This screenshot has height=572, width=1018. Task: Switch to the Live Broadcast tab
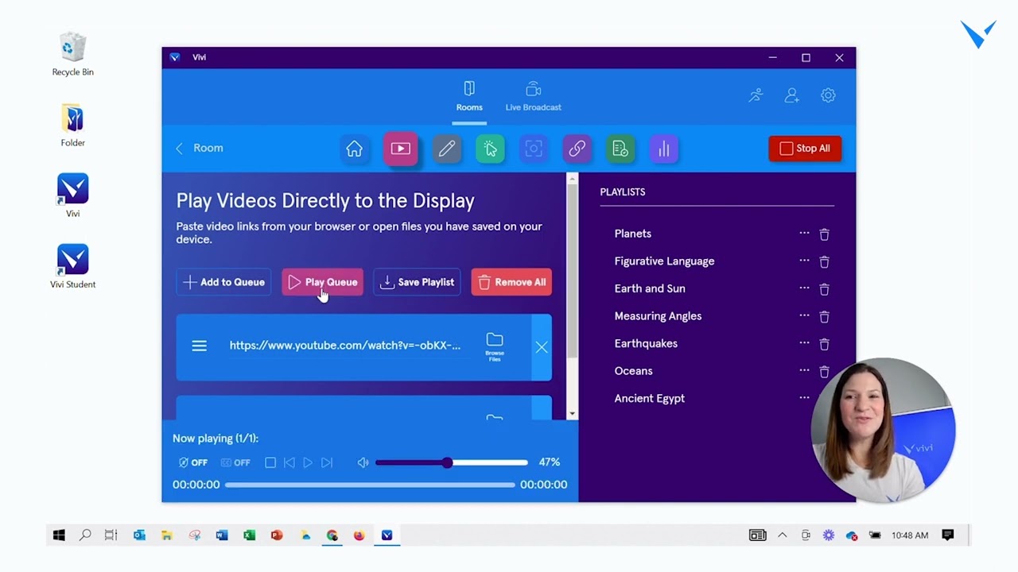pyautogui.click(x=533, y=97)
